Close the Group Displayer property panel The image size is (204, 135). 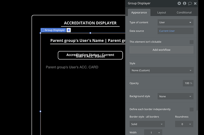195,4
